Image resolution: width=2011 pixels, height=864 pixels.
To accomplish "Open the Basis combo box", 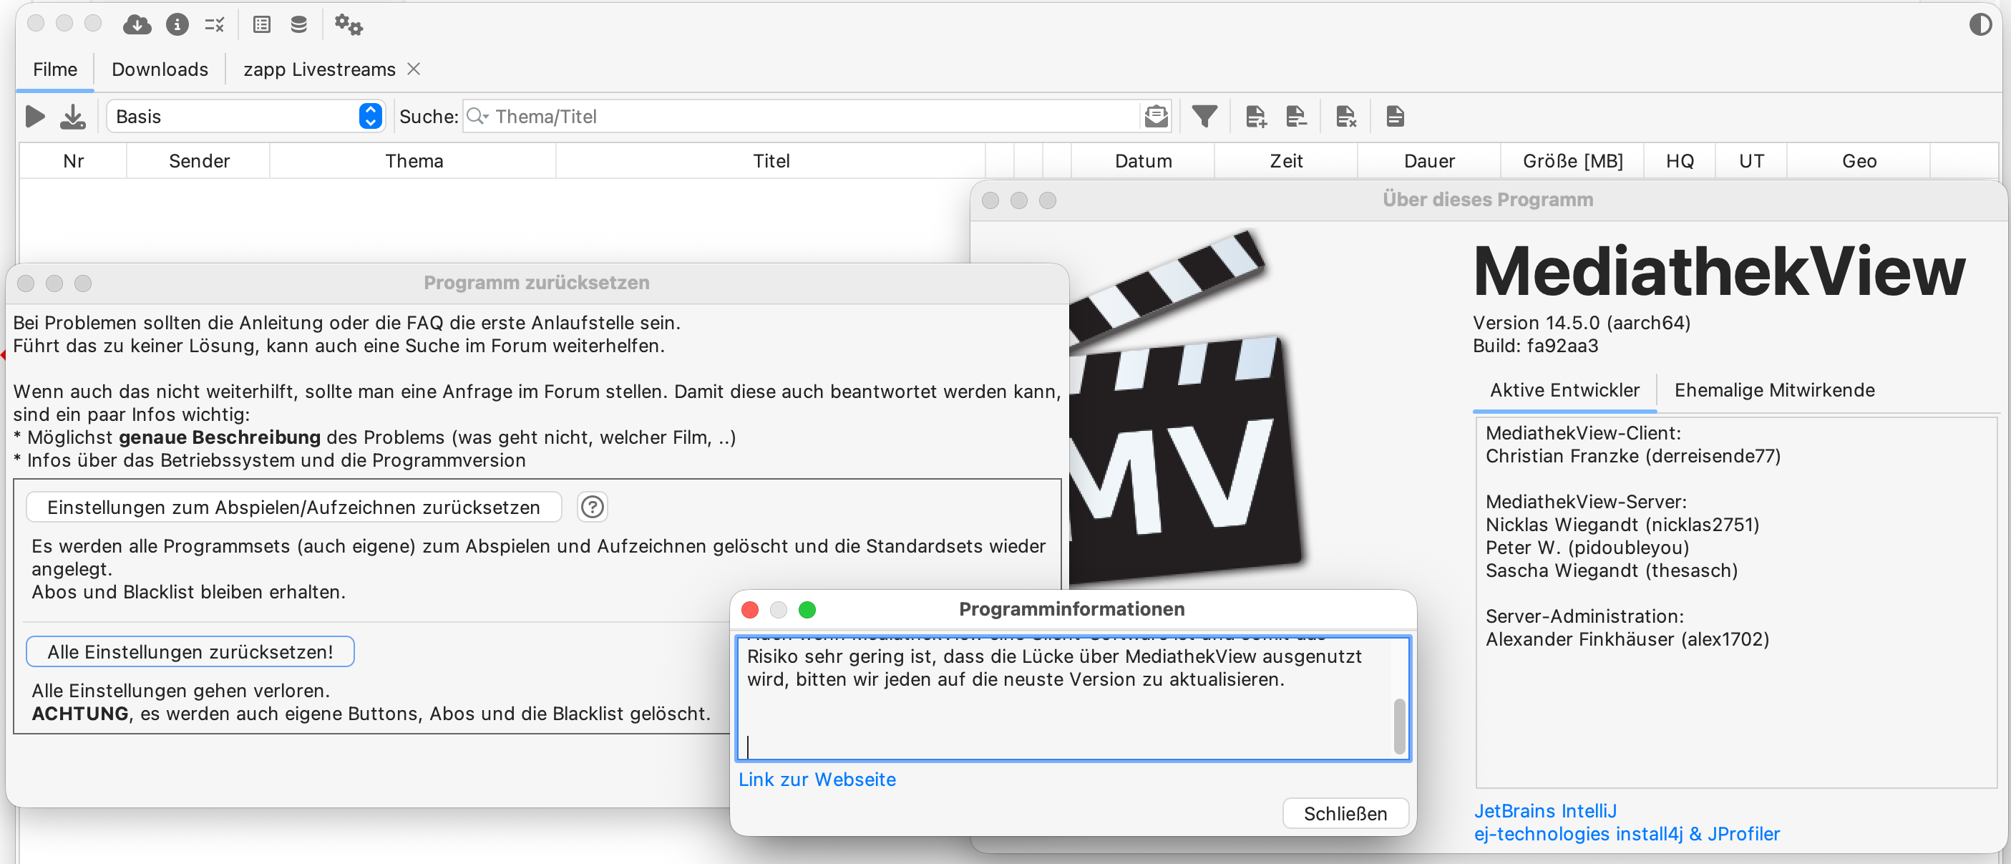I will tap(245, 117).
